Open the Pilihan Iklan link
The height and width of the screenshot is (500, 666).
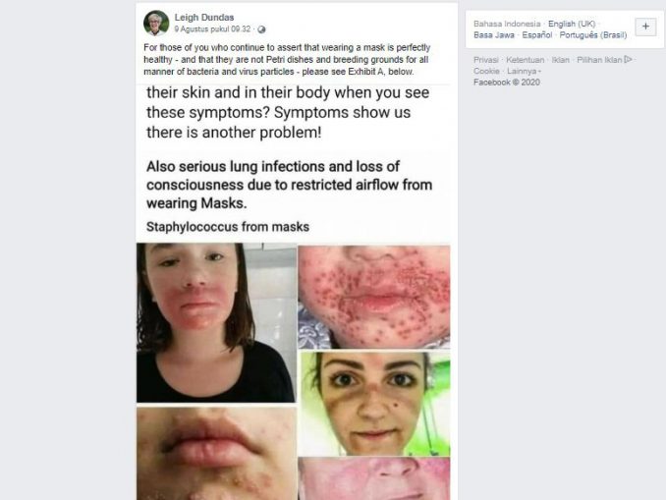click(x=599, y=60)
